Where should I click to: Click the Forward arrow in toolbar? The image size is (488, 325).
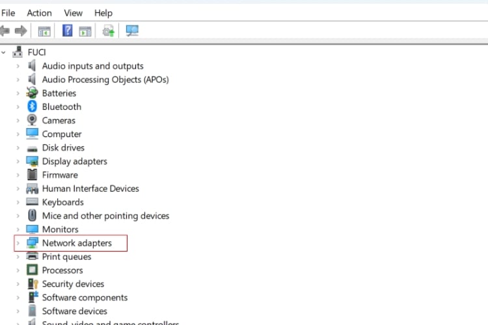tap(20, 31)
